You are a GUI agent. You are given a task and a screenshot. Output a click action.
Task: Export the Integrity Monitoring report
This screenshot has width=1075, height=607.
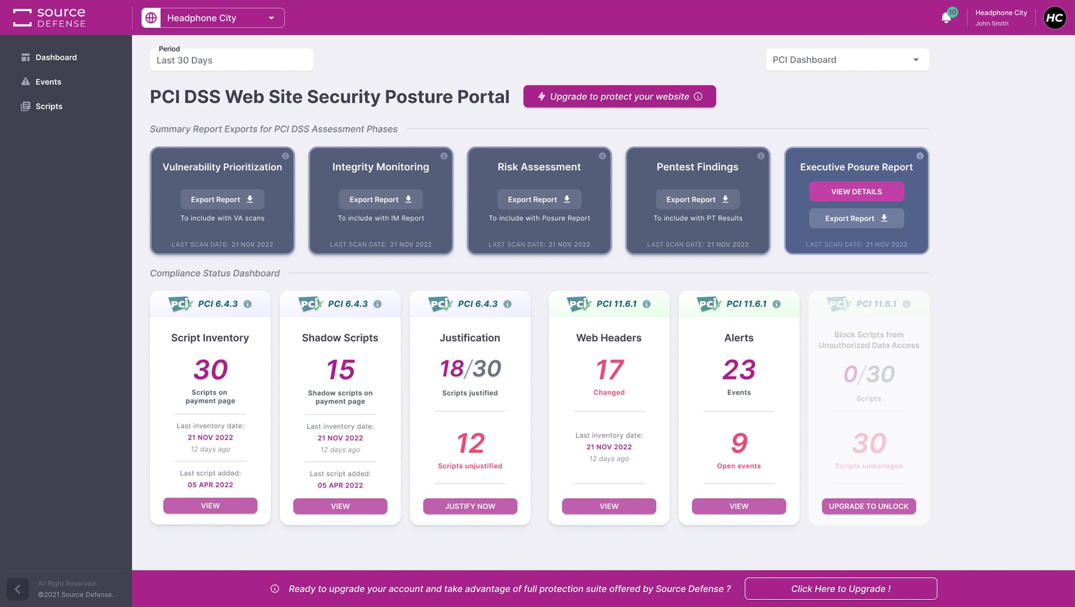(x=380, y=199)
